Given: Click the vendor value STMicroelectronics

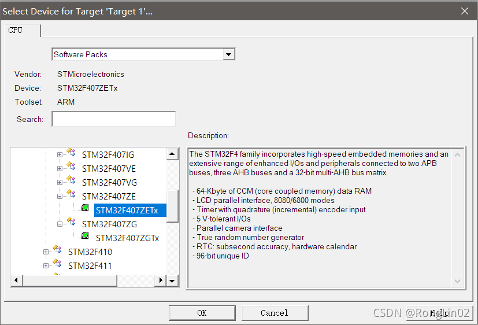Looking at the screenshot, I should click(91, 74).
